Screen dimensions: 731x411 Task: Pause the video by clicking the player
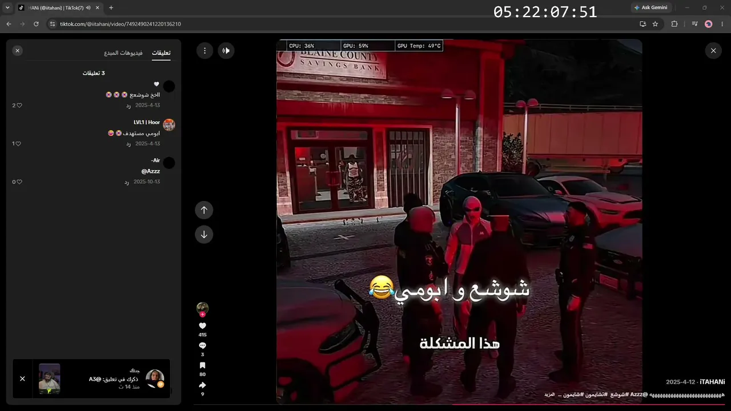coord(459,221)
